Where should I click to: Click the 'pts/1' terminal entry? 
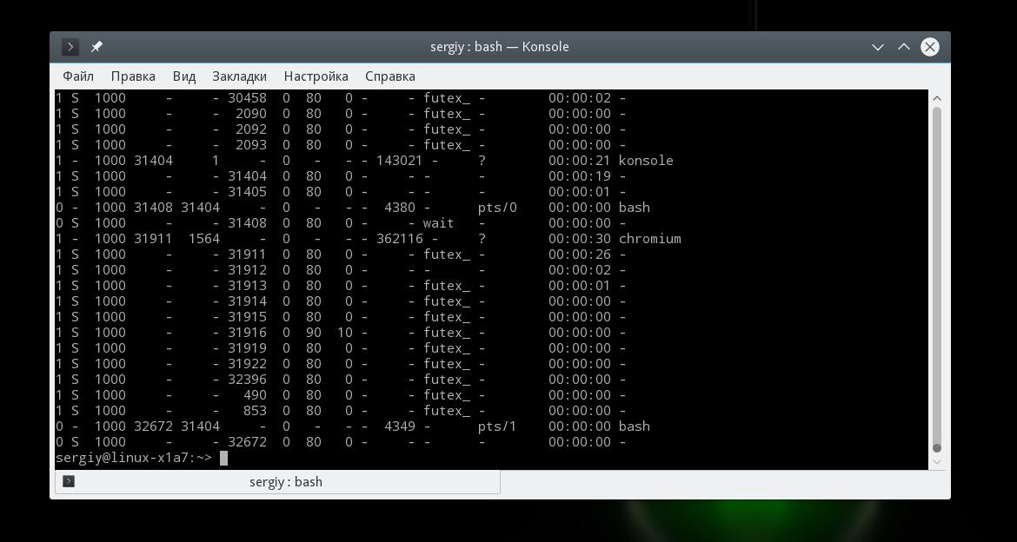click(x=497, y=426)
